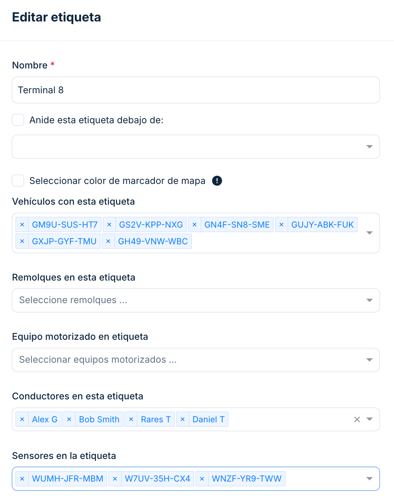This screenshot has width=394, height=503.
Task: Click the map marker color info icon
Action: [217, 181]
